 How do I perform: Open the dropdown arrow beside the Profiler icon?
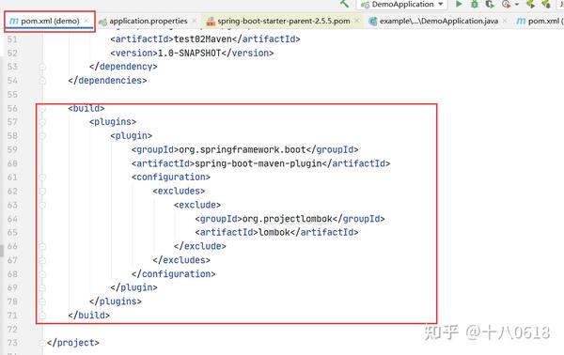coord(517,5)
